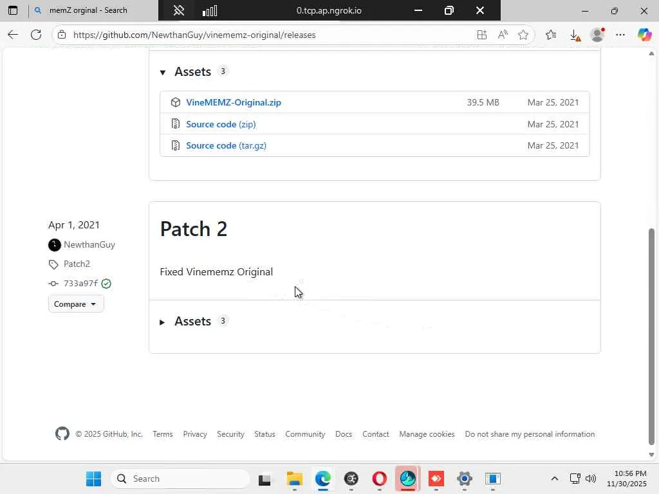
Task: Download VineMEMZ-Original.zip
Action: pyautogui.click(x=234, y=102)
